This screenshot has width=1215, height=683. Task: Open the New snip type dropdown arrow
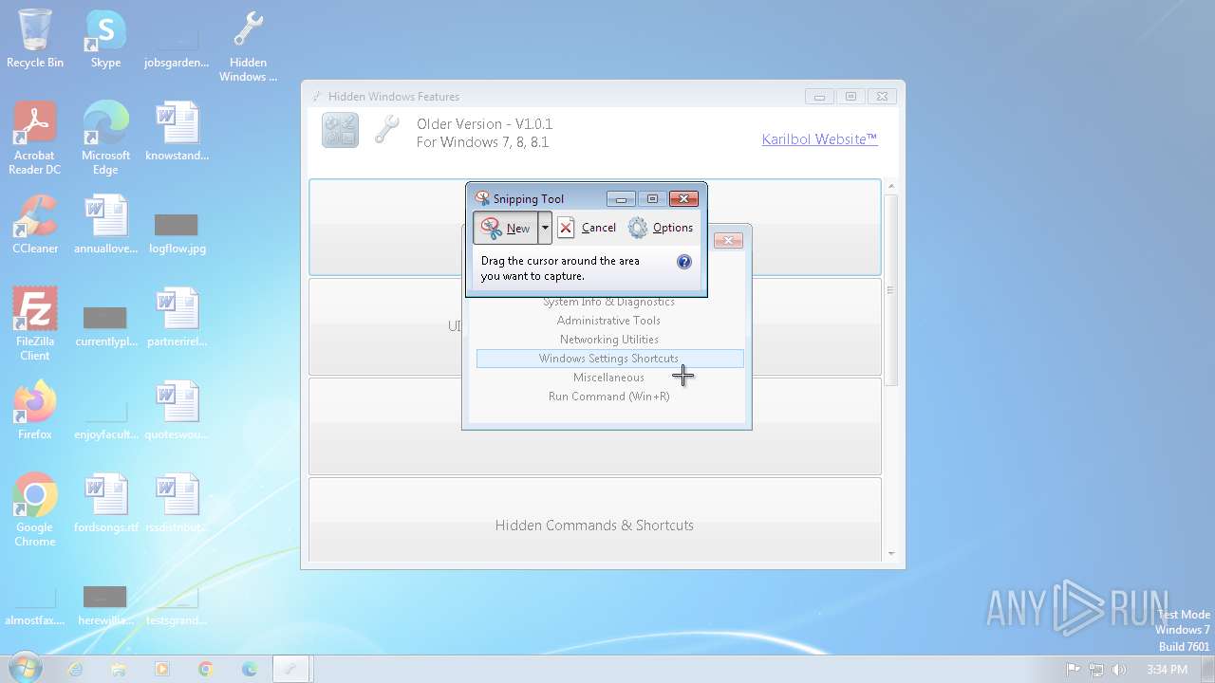tap(545, 228)
